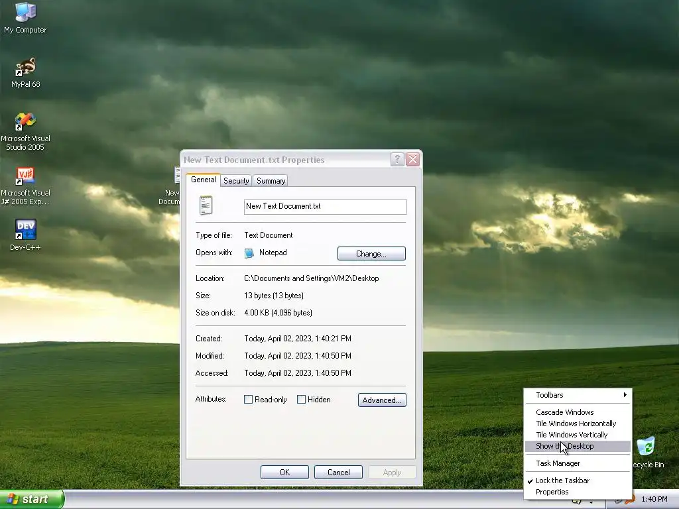Image resolution: width=679 pixels, height=509 pixels.
Task: Close the Properties dialog with the X button
Action: point(412,159)
